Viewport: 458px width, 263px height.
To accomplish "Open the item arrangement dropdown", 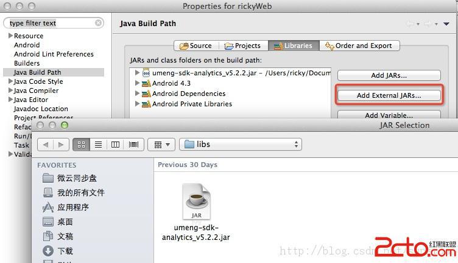I will coord(161,145).
